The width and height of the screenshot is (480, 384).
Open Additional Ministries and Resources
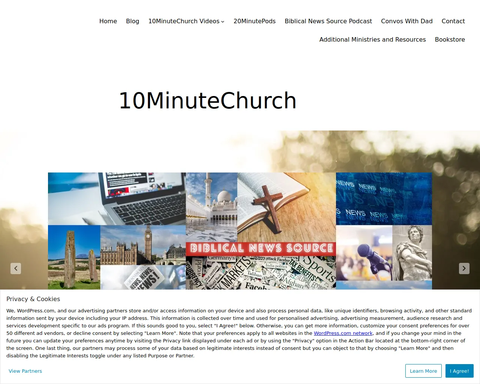(x=372, y=40)
